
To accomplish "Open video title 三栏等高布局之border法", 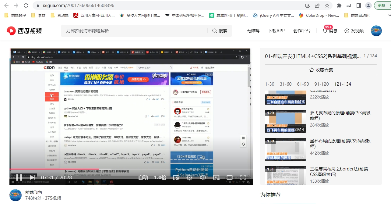I will coord(339,172).
